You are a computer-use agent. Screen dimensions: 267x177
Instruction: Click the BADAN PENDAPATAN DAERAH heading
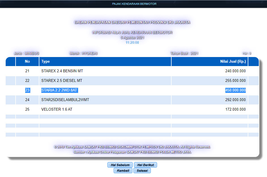tap(132, 22)
